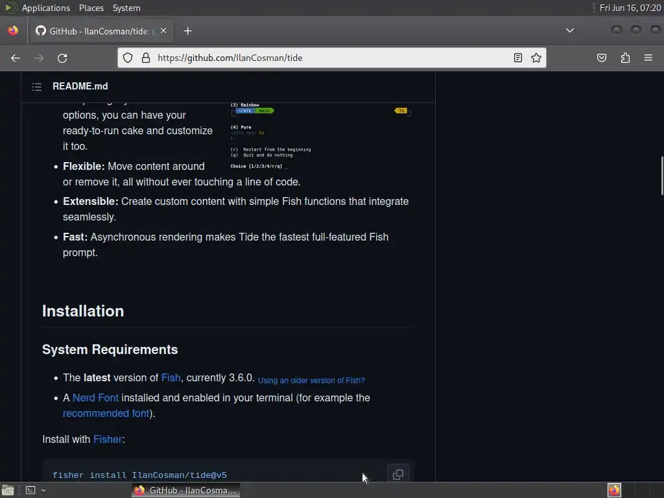Viewport: 664px width, 498px height.
Task: Go back to previous page
Action: point(16,58)
